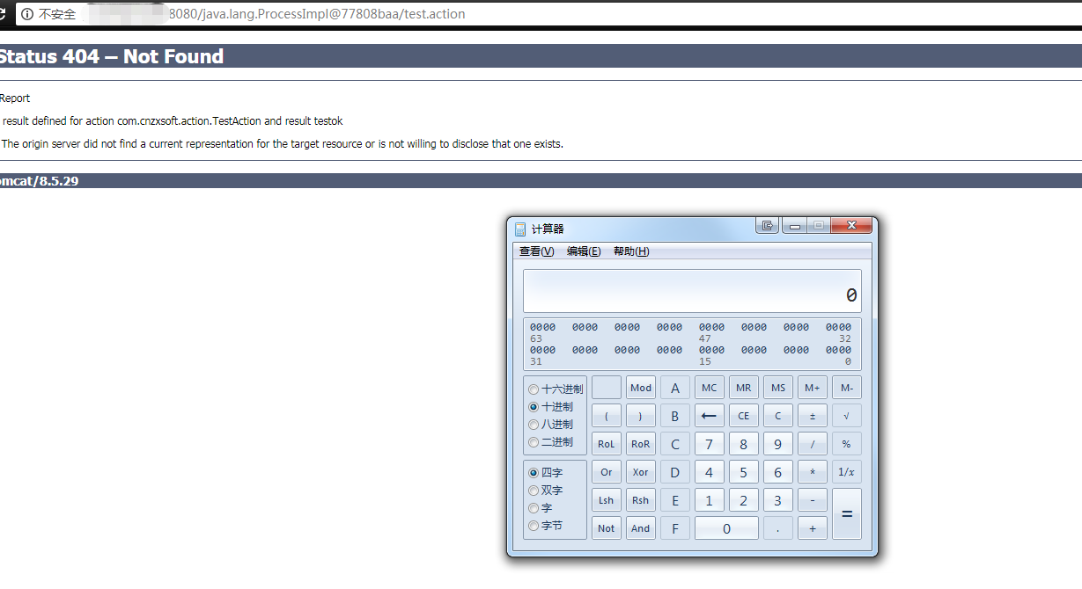Click the open parenthesis key
The image size is (1082, 589).
point(607,416)
